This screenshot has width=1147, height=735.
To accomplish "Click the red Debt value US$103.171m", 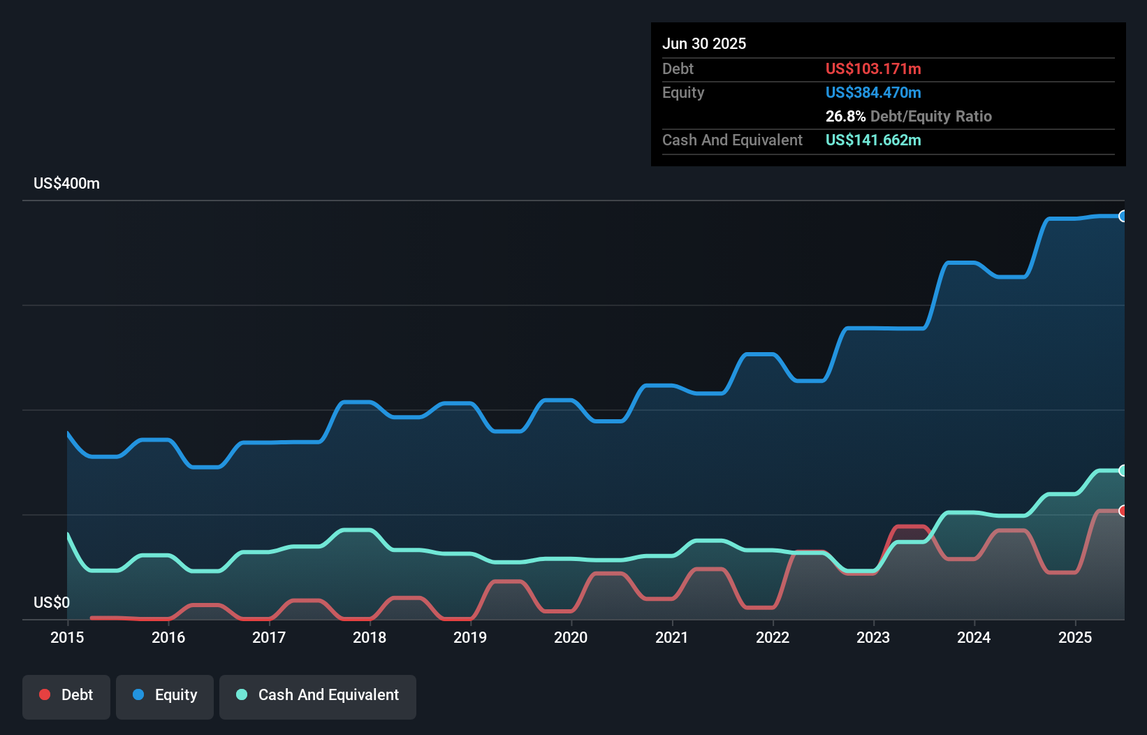I will 873,68.
